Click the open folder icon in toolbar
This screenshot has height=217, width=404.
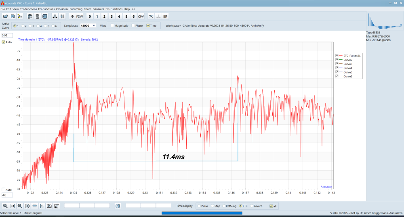(5, 17)
